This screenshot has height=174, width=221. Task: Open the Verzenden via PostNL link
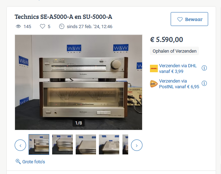tap(179, 84)
